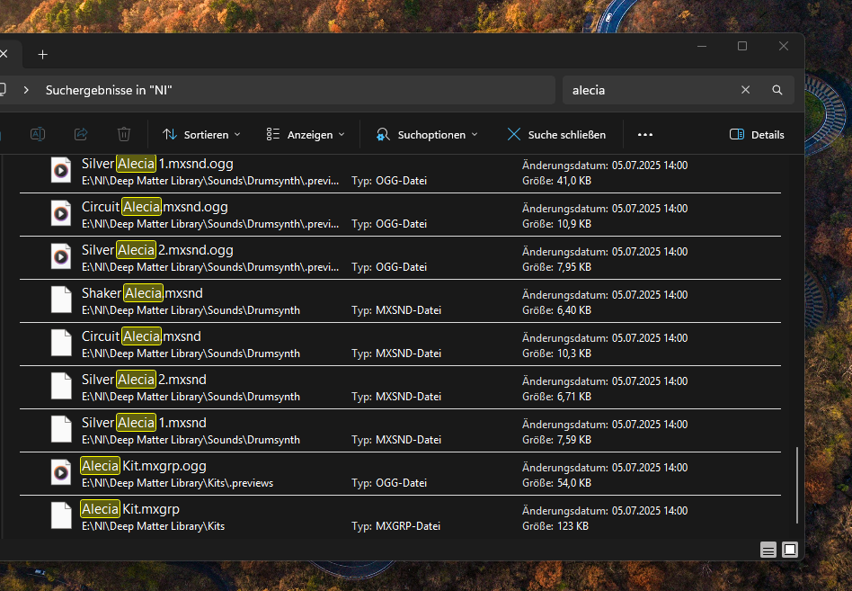Viewport: 852px width, 591px height.
Task: Minimize the Explorer window
Action: tap(702, 46)
